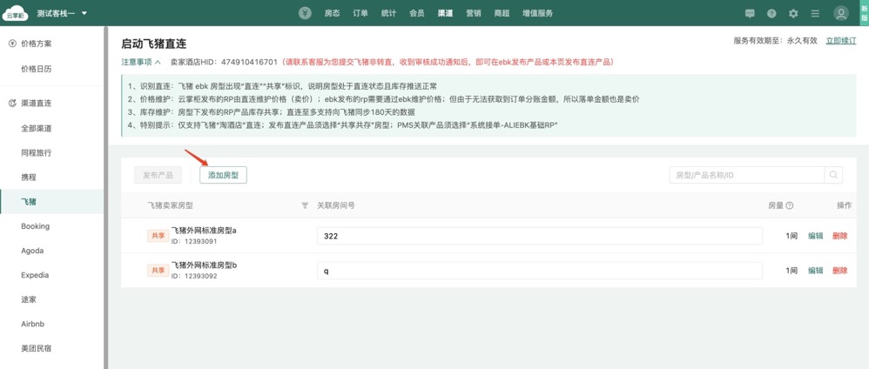Collapse the 渠道直连 sidebar group

36,103
